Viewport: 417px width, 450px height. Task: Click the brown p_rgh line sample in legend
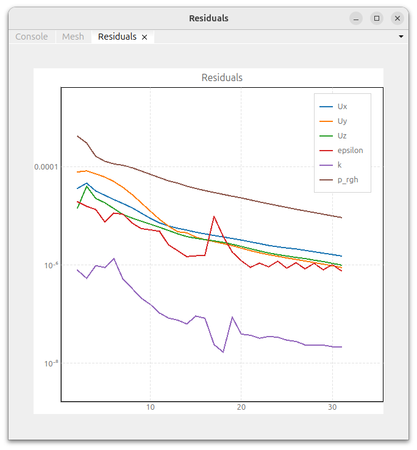click(x=326, y=180)
